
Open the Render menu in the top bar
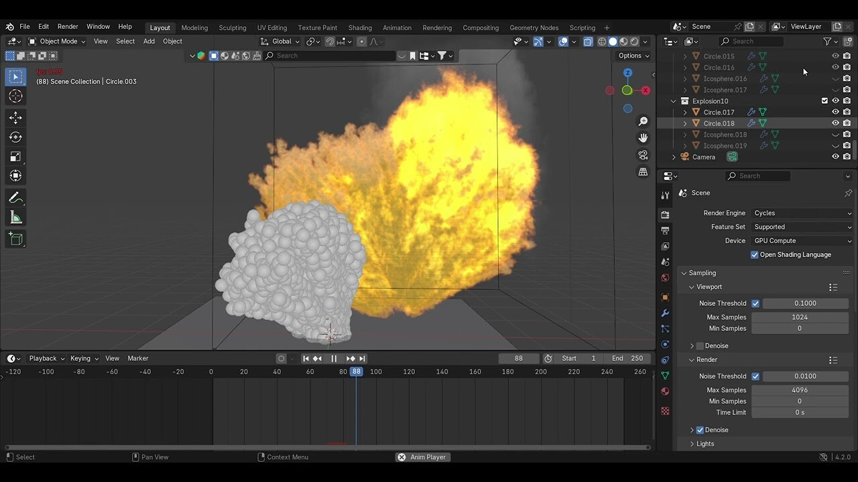pos(67,26)
